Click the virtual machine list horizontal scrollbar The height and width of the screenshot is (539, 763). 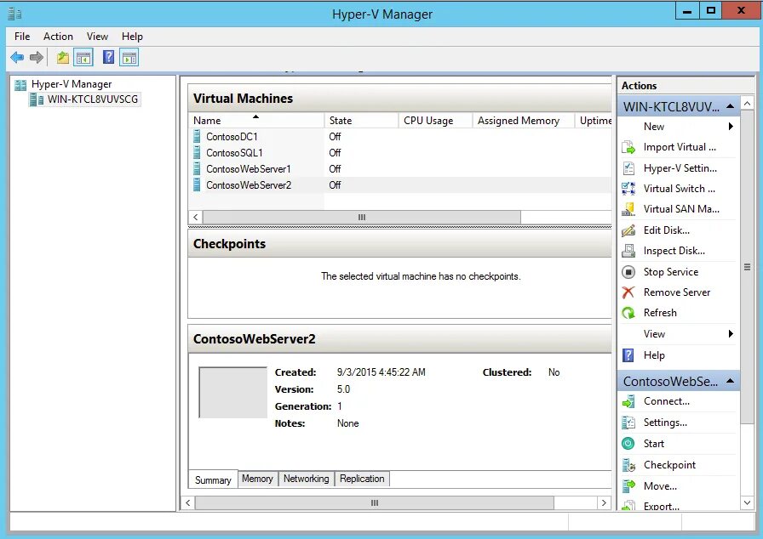tap(362, 217)
